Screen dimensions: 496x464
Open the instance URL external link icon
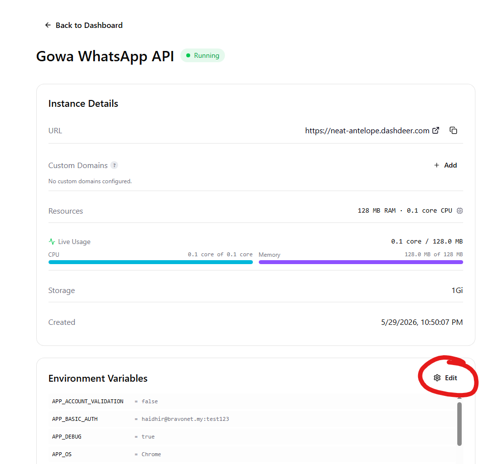tap(436, 130)
